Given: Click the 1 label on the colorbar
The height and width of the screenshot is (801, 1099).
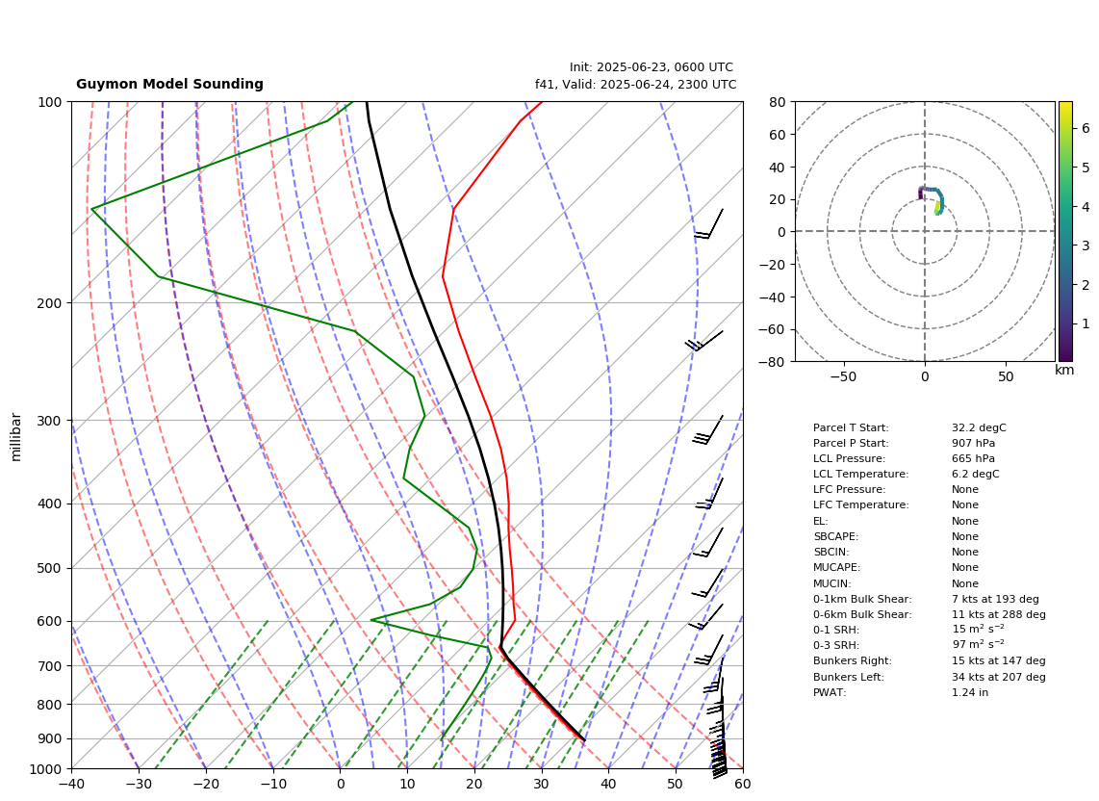Looking at the screenshot, I should 1086,324.
